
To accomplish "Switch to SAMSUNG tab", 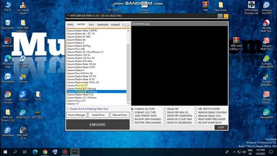I will click(103, 25).
